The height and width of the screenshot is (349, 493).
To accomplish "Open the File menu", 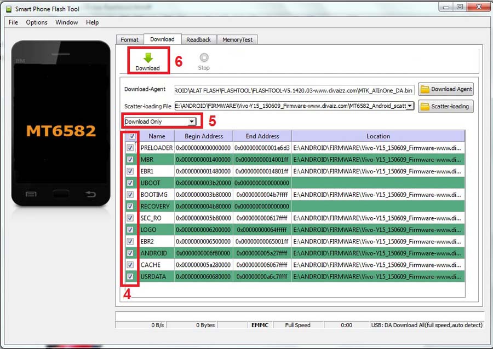I will (13, 22).
